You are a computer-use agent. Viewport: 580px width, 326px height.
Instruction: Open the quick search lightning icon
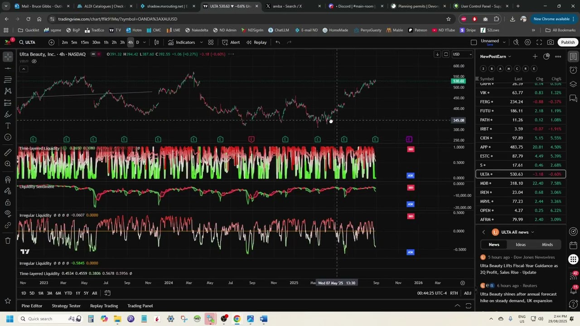516,42
